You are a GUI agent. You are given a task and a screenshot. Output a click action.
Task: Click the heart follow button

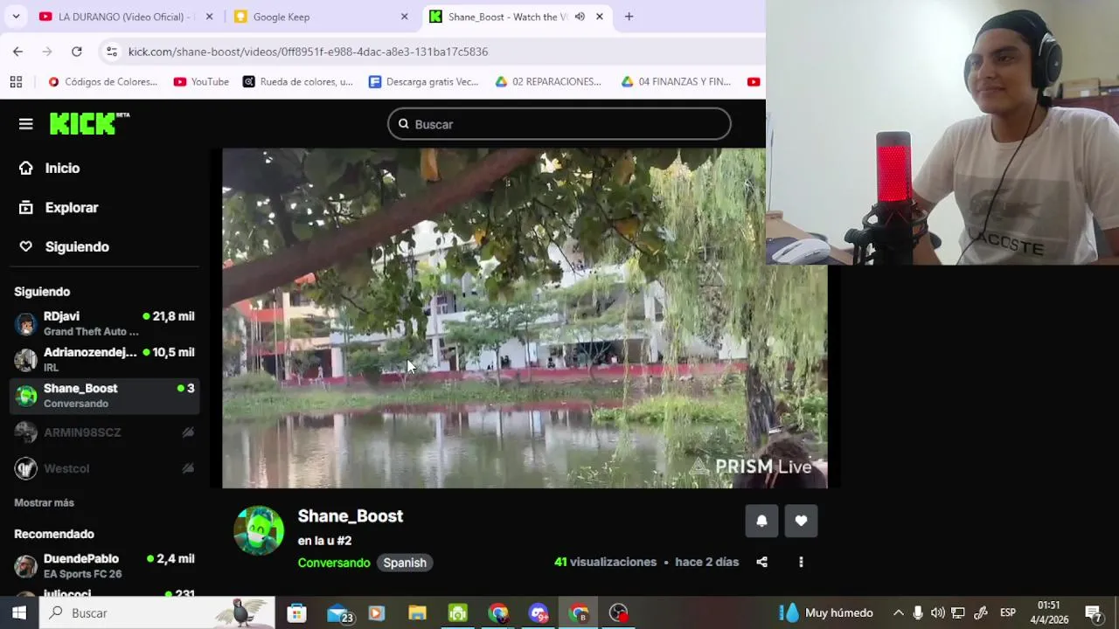(801, 521)
